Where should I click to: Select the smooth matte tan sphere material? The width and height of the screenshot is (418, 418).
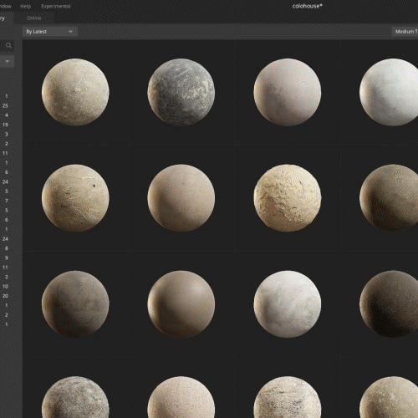pyautogui.click(x=181, y=198)
